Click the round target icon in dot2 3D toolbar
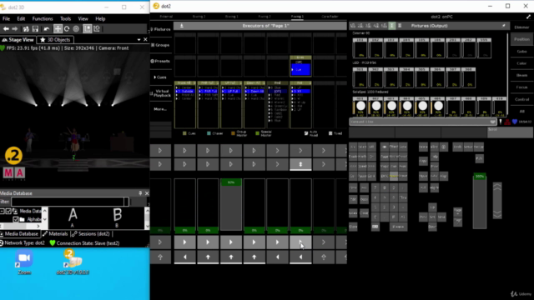The image size is (534, 300). [x=76, y=29]
